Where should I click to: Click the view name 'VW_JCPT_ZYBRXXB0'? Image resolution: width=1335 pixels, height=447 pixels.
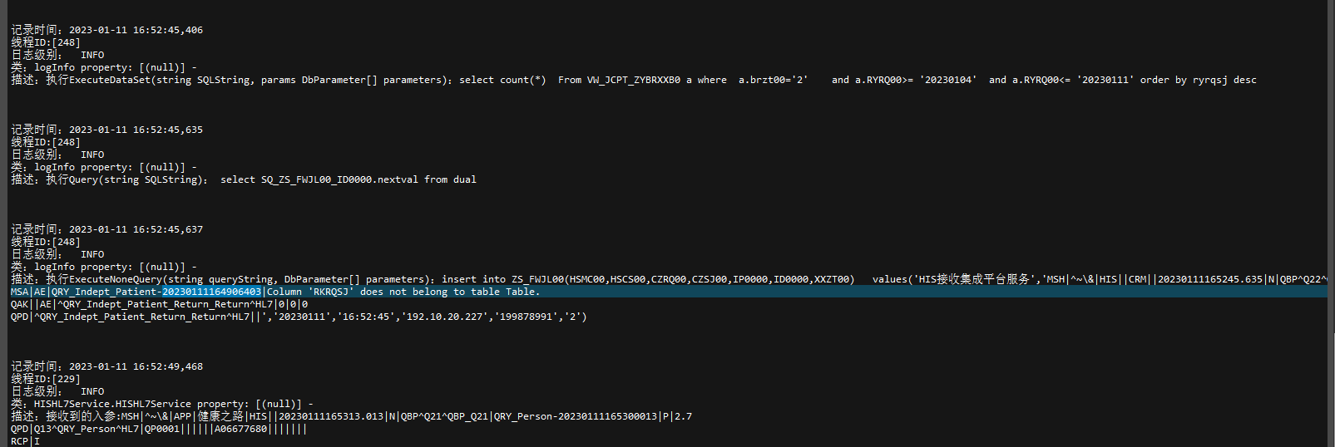pos(633,80)
